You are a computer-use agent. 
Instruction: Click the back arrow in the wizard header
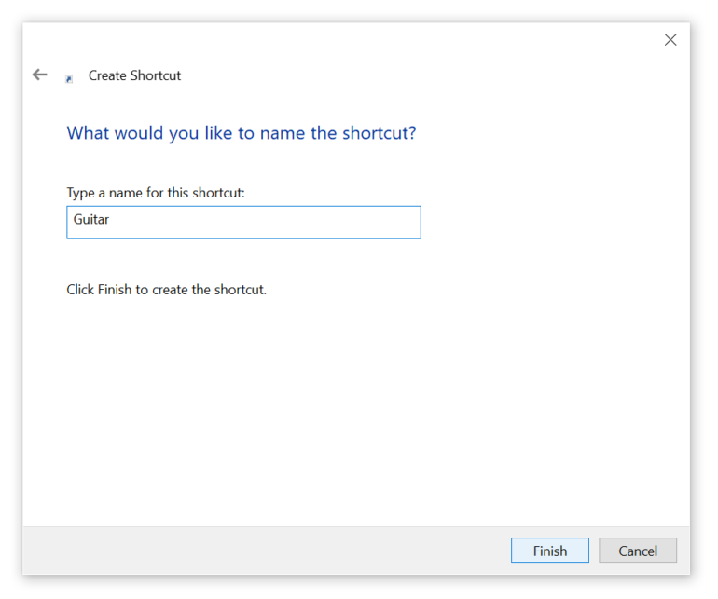click(39, 75)
